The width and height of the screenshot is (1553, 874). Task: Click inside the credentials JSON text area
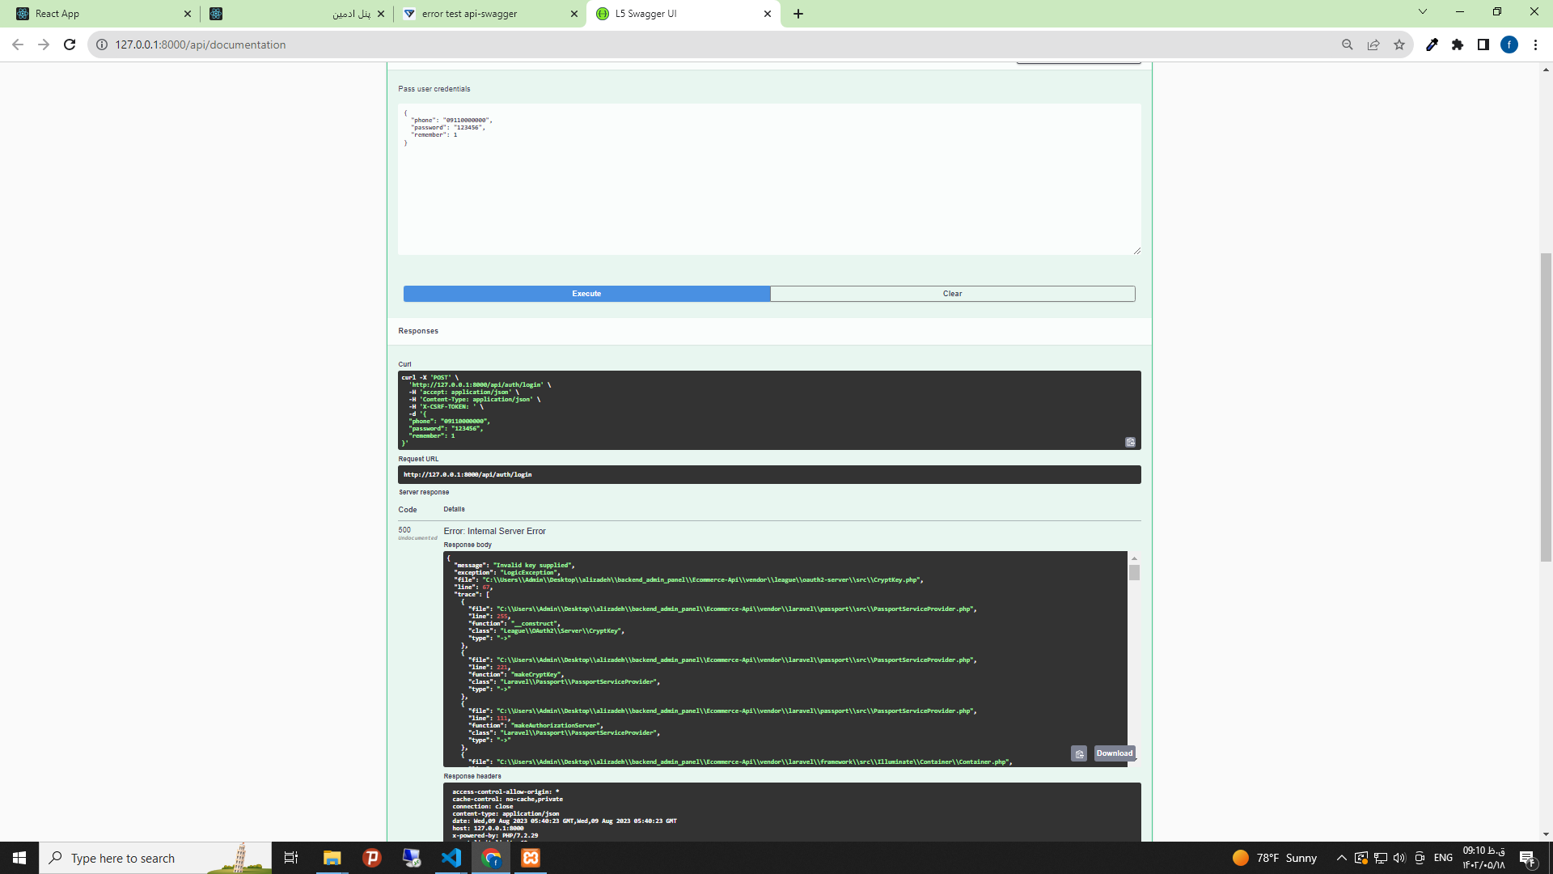(768, 194)
